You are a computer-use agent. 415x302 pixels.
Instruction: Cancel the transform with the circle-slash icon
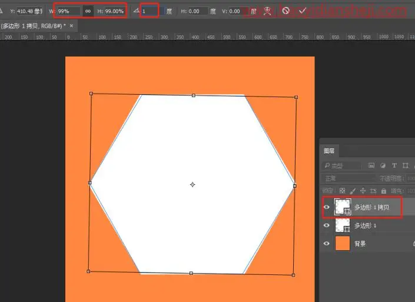coord(285,11)
